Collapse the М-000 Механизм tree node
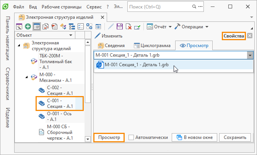Screen dimensions: 257x155 point(26,77)
